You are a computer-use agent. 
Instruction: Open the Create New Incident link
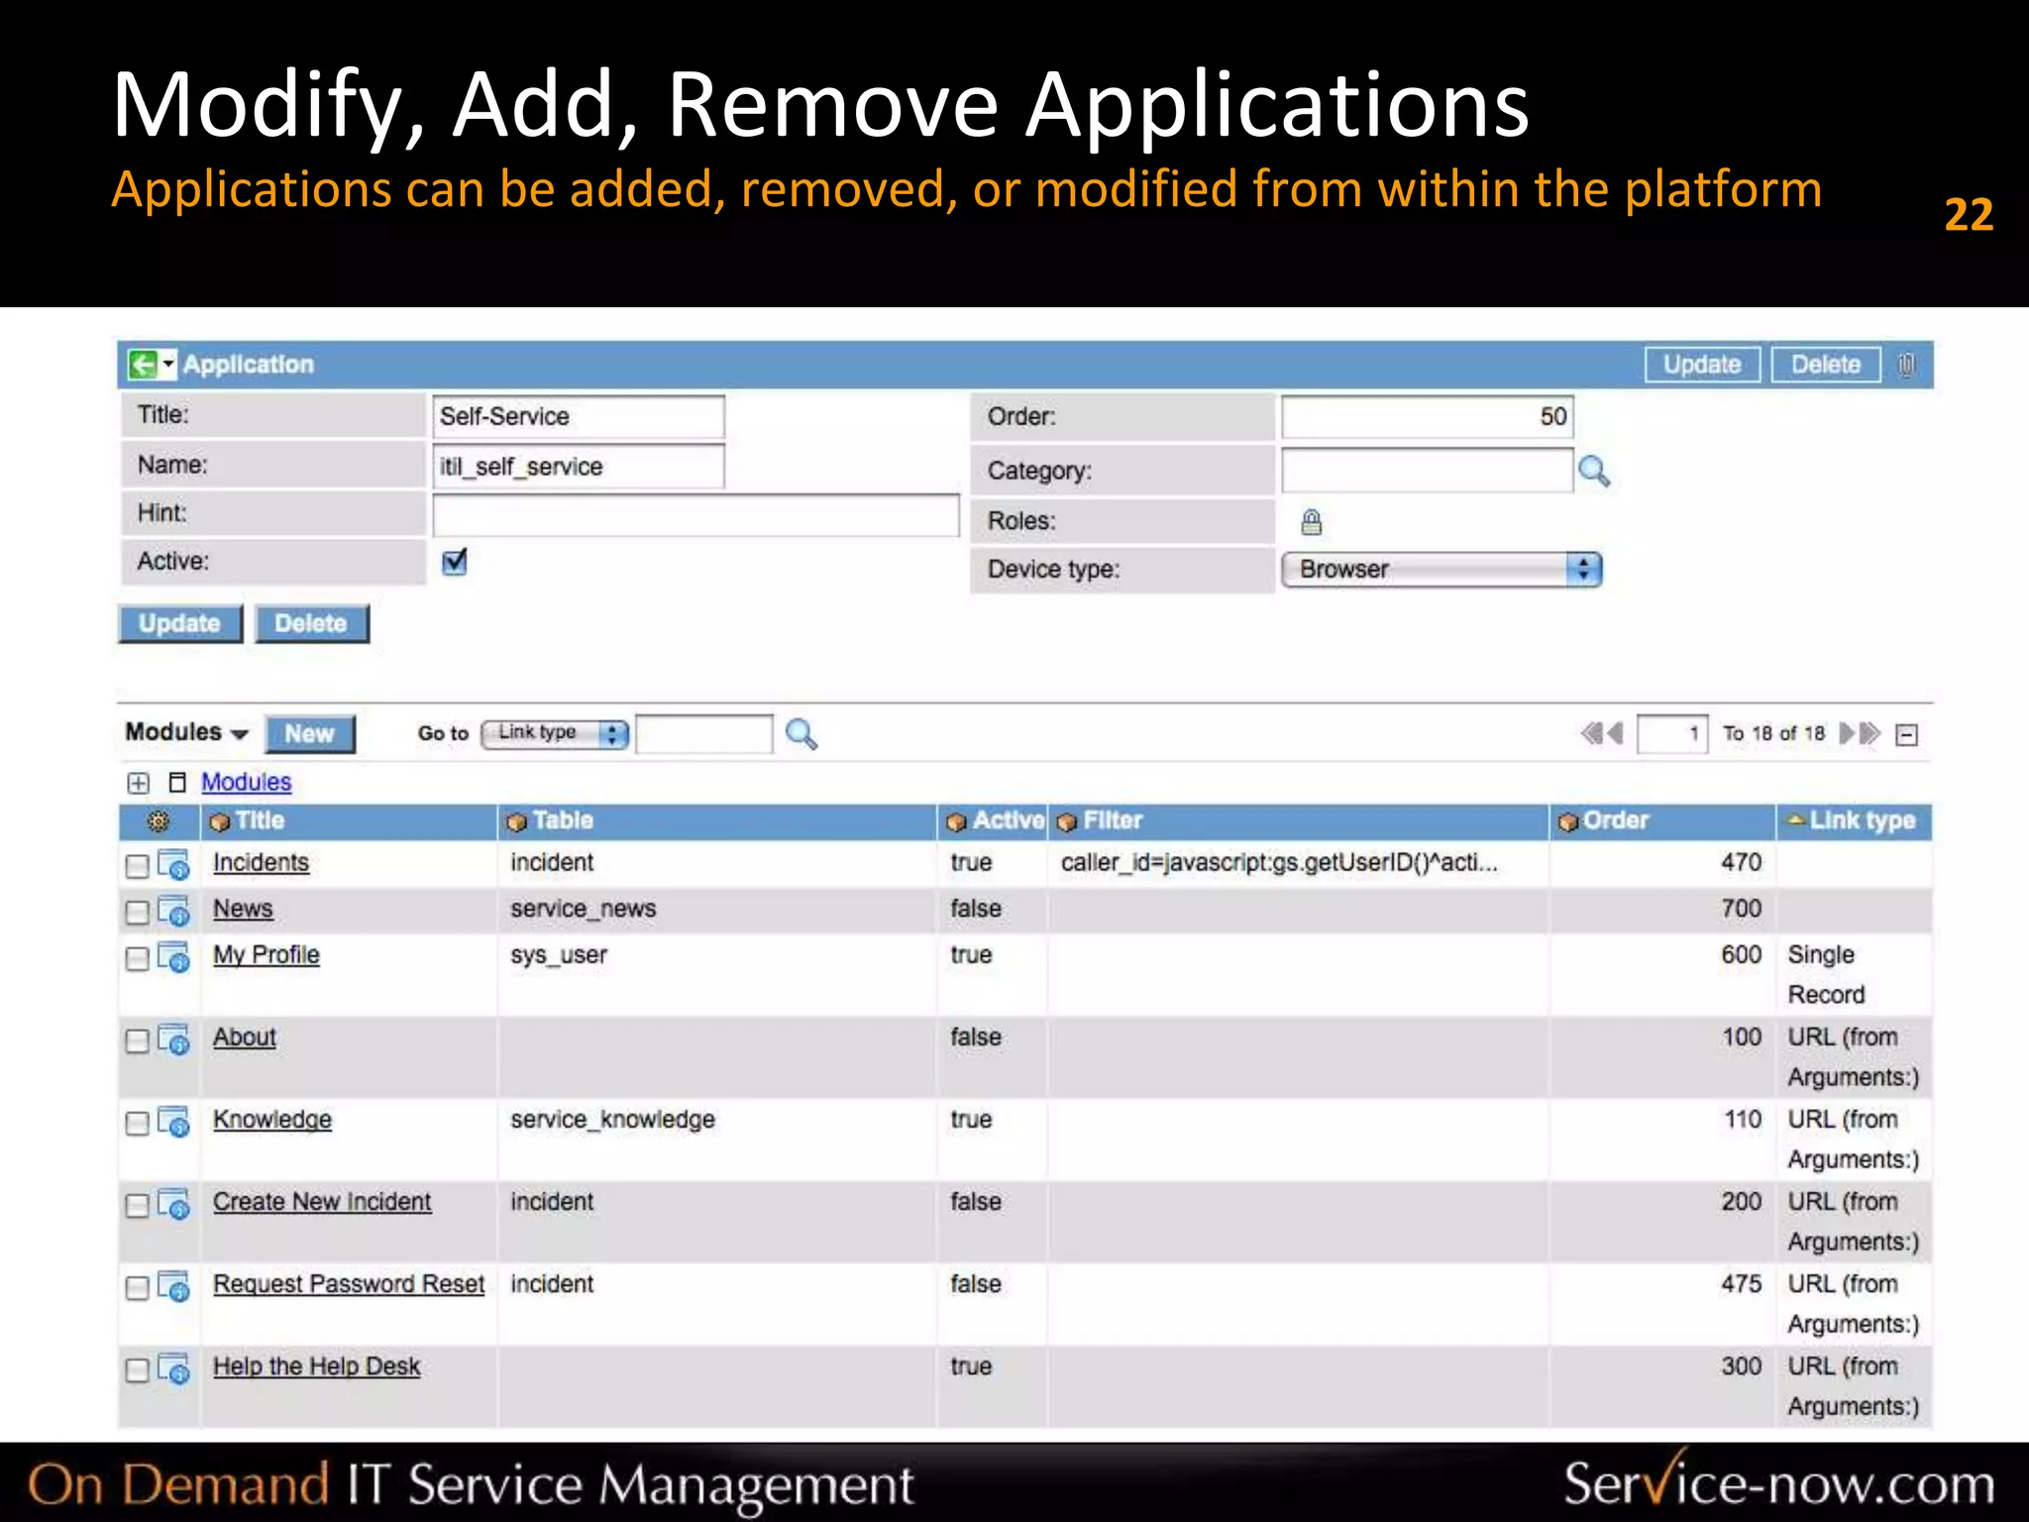click(322, 1202)
